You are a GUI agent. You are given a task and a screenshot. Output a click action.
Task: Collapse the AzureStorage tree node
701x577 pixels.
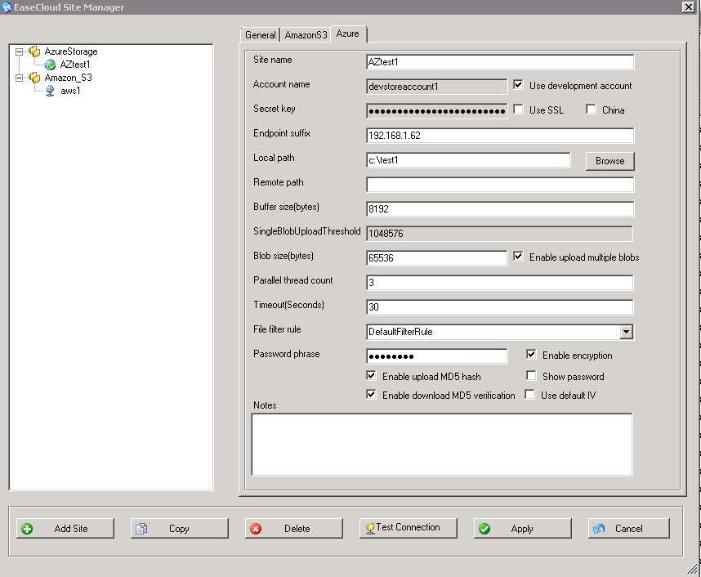20,51
